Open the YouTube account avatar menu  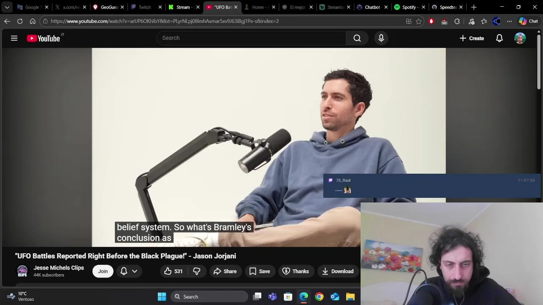coord(520,38)
